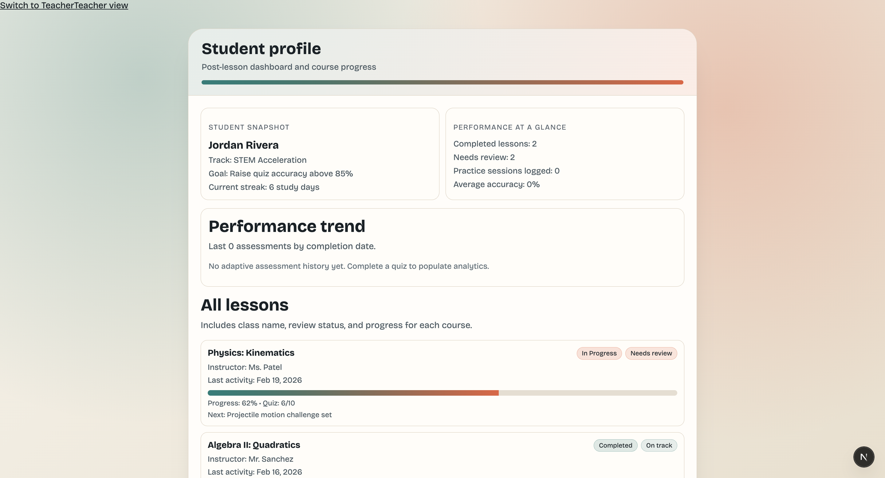Click the Next: Projectile motion challenge set text

pyautogui.click(x=269, y=415)
